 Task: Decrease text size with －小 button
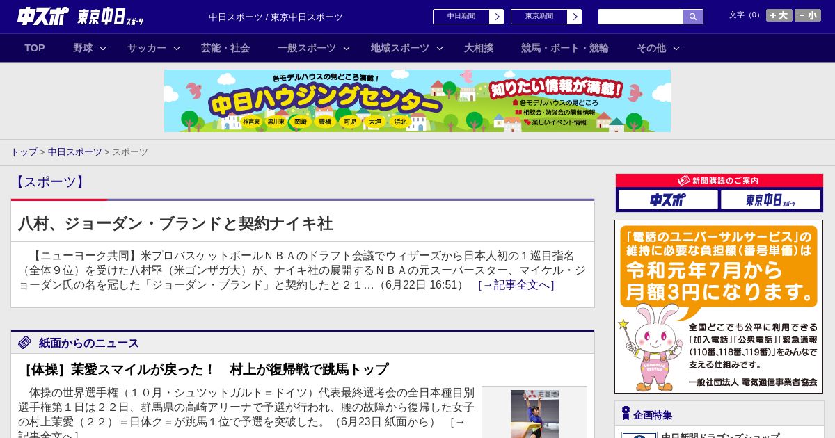pos(808,15)
